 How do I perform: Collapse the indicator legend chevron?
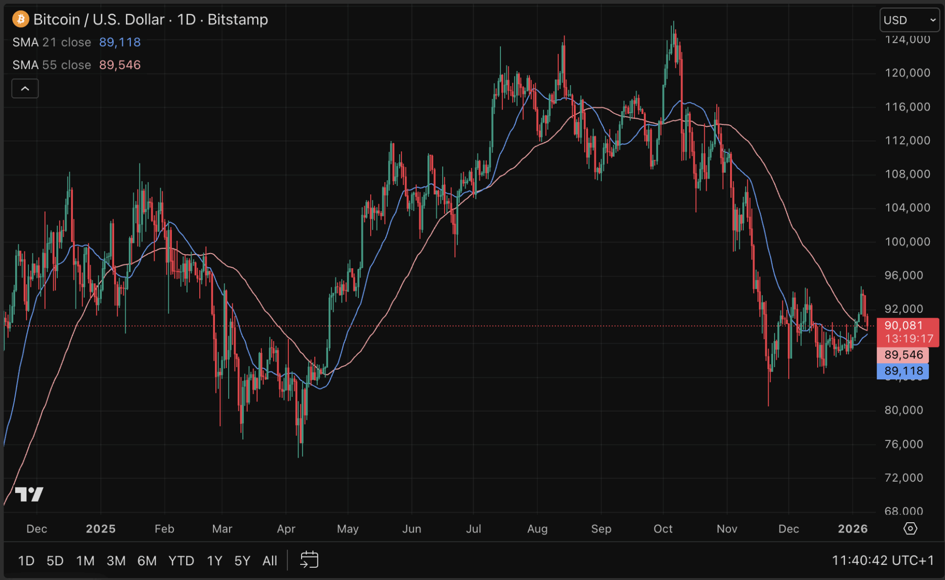pyautogui.click(x=25, y=89)
